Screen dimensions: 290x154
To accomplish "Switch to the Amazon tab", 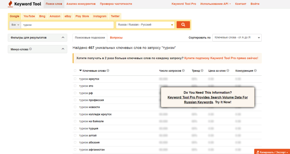I will point(55,16).
